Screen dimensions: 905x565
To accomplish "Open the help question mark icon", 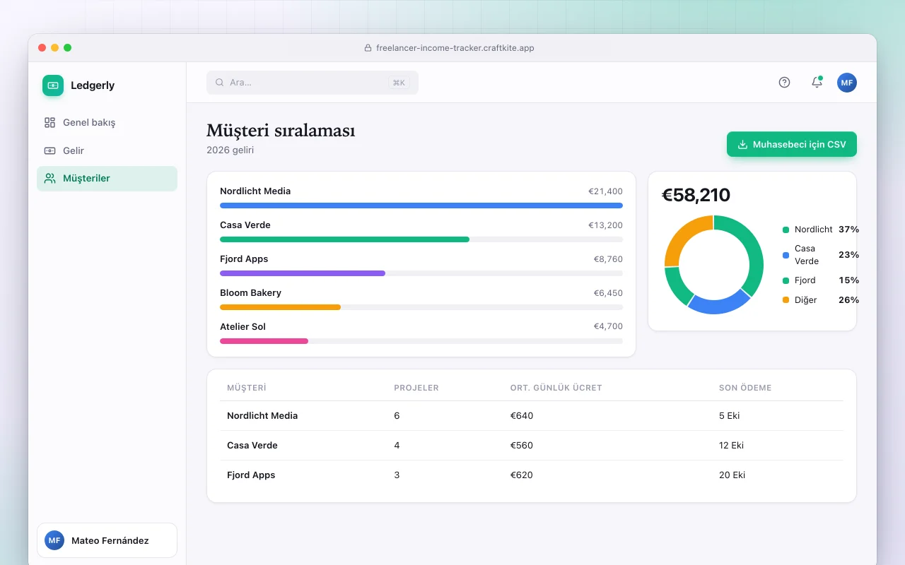I will point(784,83).
